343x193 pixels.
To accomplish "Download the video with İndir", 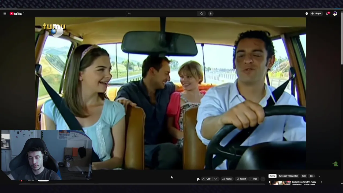I will point(253,179).
